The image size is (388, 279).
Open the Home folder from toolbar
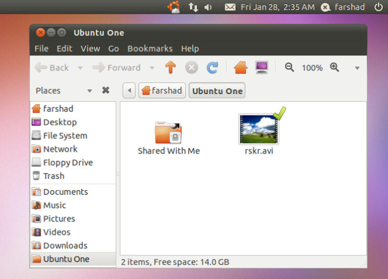click(x=240, y=67)
